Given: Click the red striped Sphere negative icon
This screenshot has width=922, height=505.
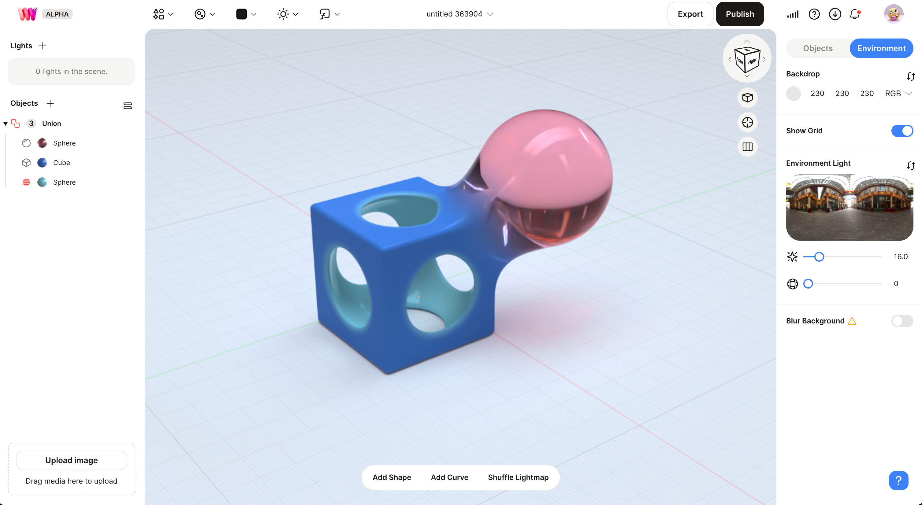Looking at the screenshot, I should click(x=26, y=182).
